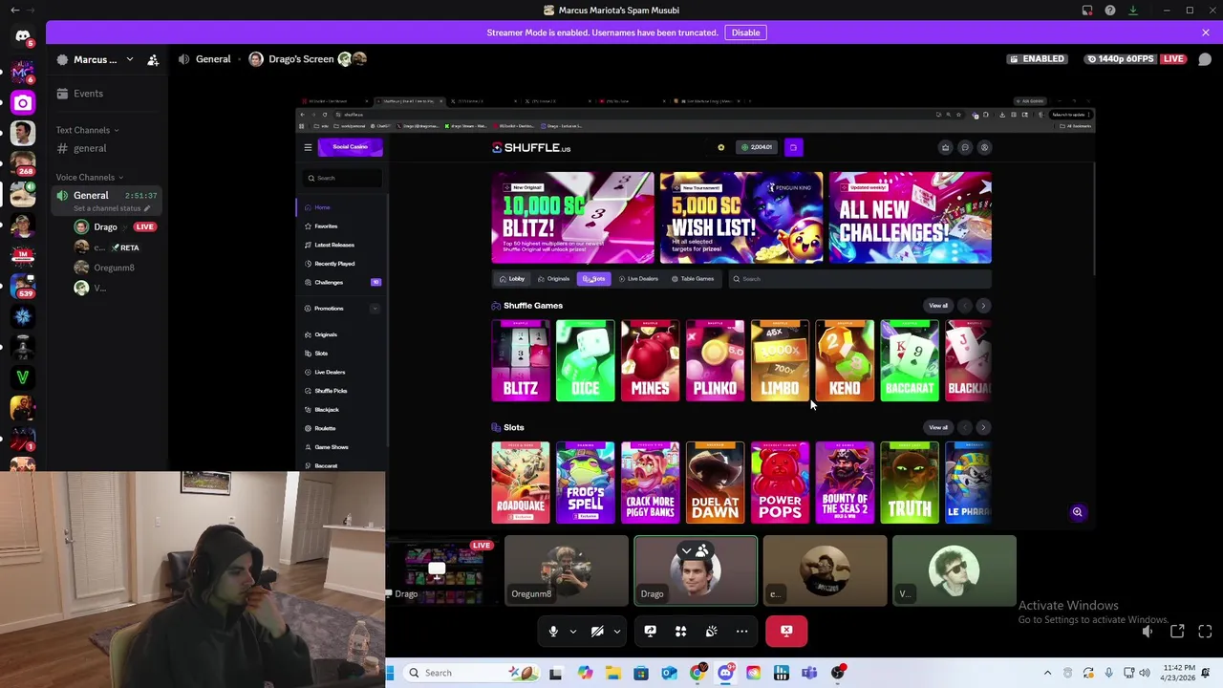Disconnect from the voice call
The width and height of the screenshot is (1223, 688).
coord(786,631)
